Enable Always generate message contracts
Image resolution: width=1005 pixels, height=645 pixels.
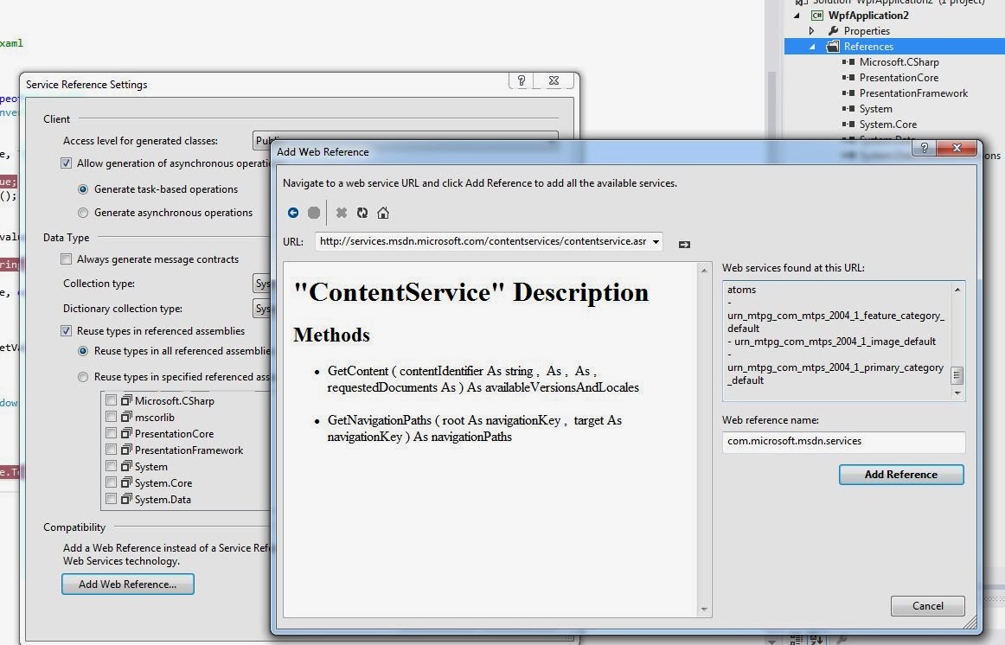(x=66, y=259)
